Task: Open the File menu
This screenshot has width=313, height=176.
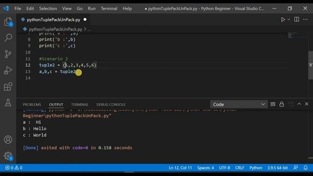Action: click(x=18, y=9)
